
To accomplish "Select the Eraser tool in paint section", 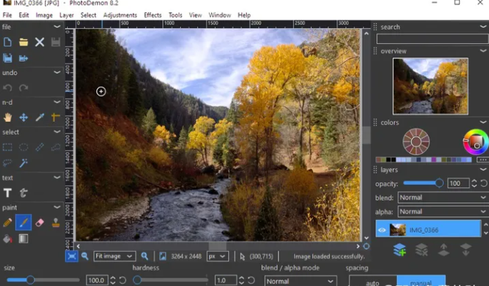I will pyautogui.click(x=39, y=222).
